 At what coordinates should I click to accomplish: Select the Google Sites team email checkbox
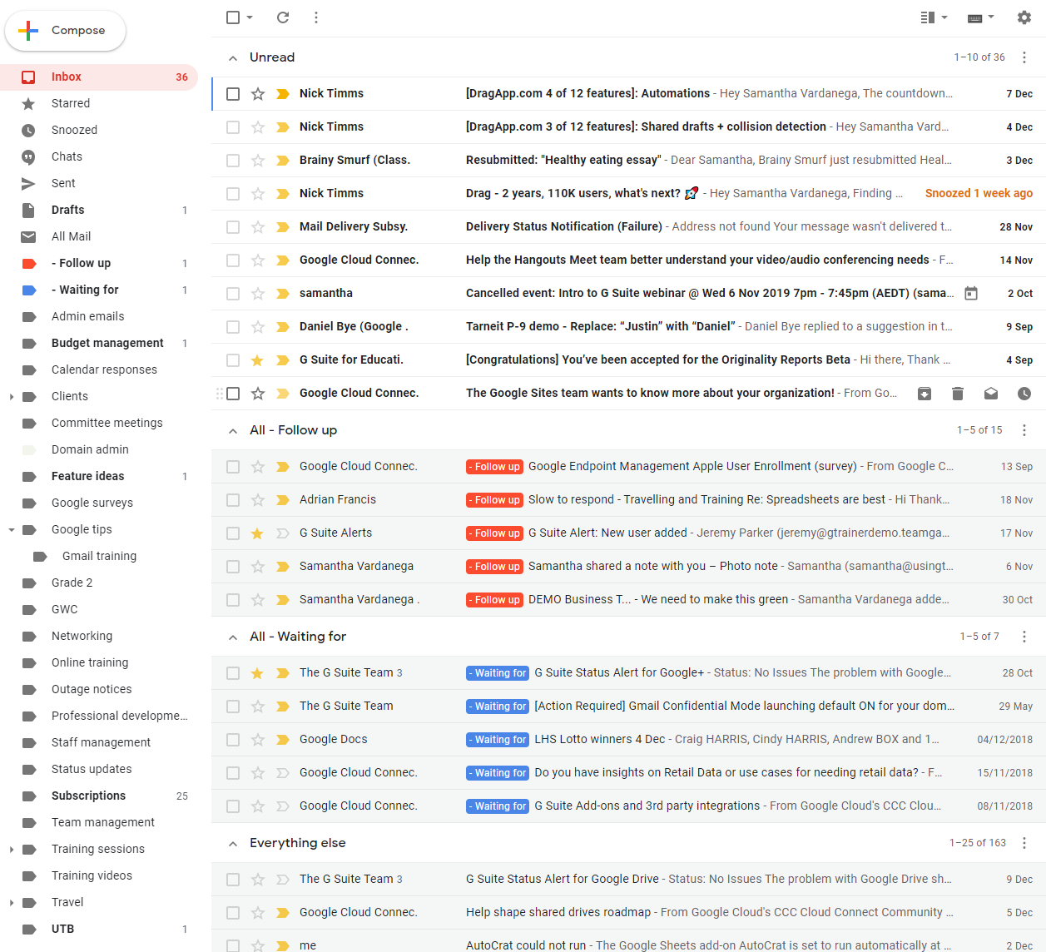pos(233,394)
